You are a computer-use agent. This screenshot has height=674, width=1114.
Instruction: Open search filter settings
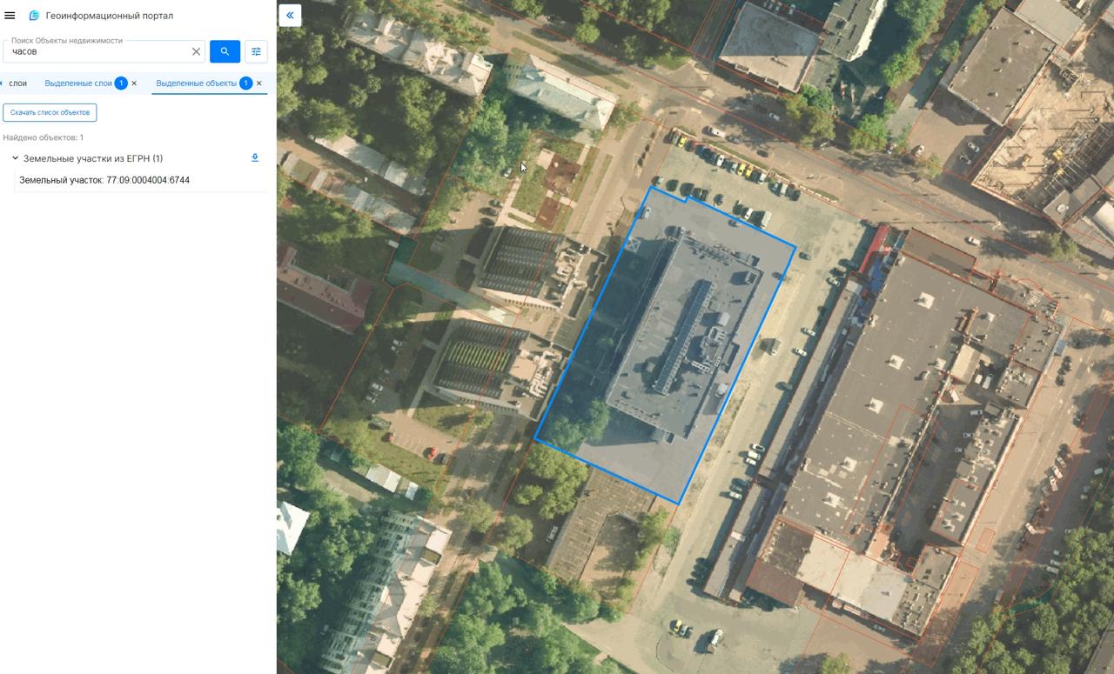256,51
